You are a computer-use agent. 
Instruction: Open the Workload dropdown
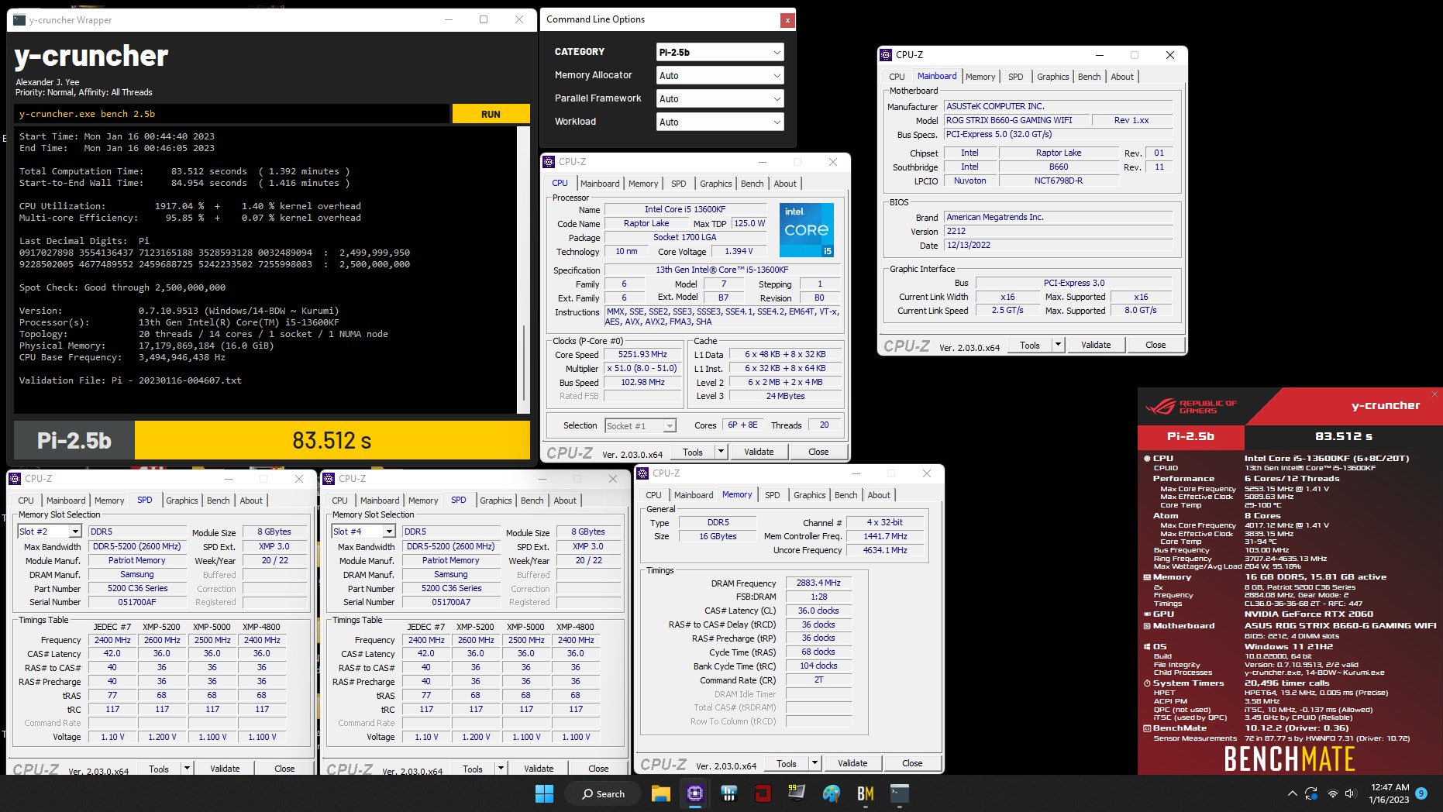click(720, 122)
